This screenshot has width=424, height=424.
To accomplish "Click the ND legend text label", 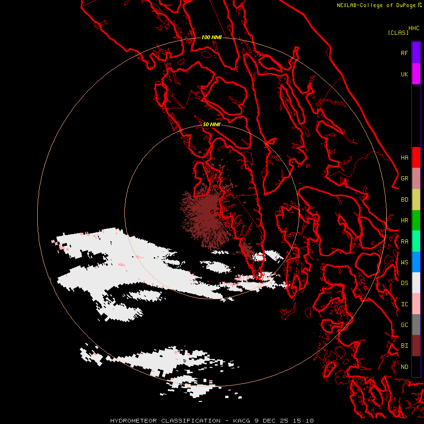I will point(405,367).
